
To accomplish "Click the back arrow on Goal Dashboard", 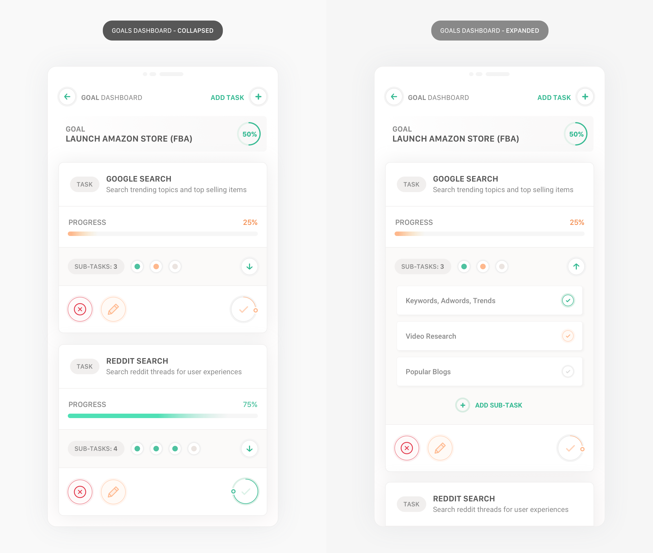I will pos(68,97).
